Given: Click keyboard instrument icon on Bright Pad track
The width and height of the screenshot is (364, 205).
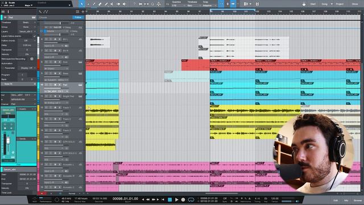Looking at the screenshot, I should (80, 96).
